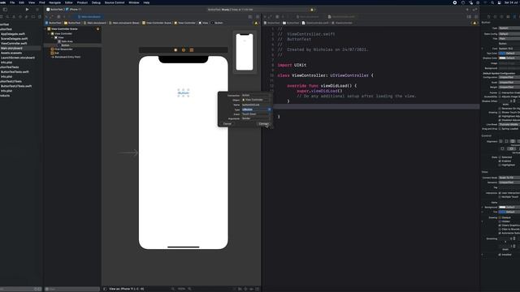Click the Stop button next to Run
520x292 pixels.
pyautogui.click(x=37, y=9)
